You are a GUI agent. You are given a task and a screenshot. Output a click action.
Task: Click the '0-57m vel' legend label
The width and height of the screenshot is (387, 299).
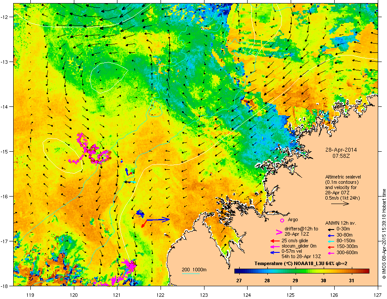pyautogui.click(x=291, y=252)
